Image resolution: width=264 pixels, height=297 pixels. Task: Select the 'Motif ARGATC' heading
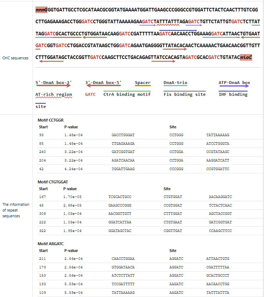(51, 244)
